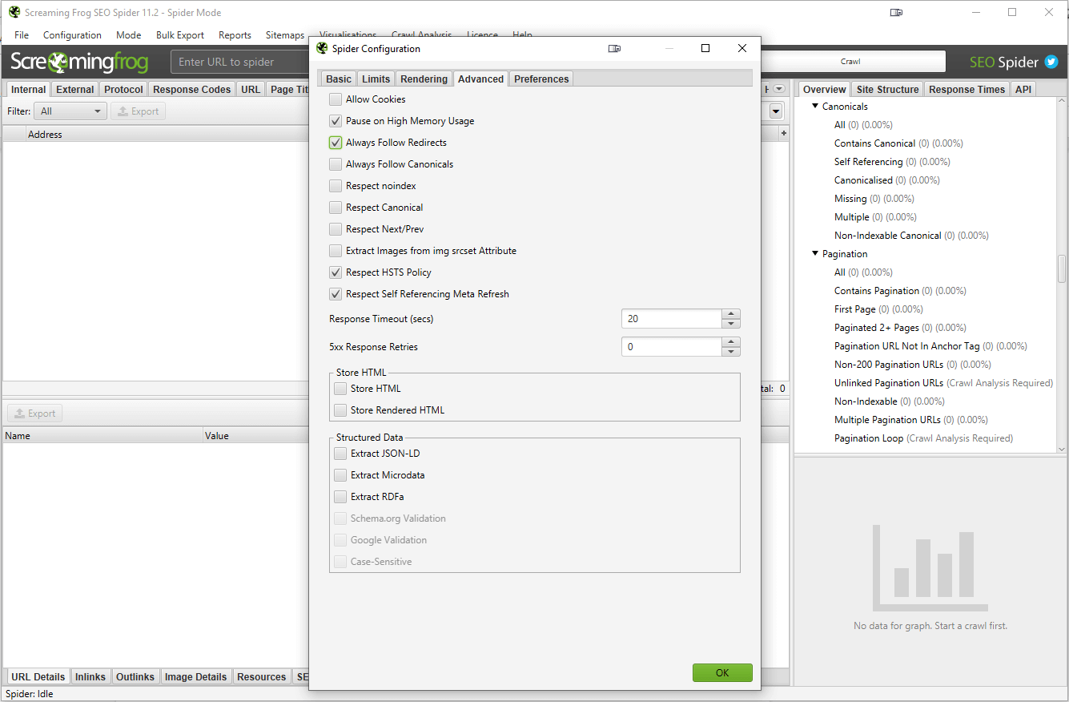Click the Address column header

[x=45, y=134]
